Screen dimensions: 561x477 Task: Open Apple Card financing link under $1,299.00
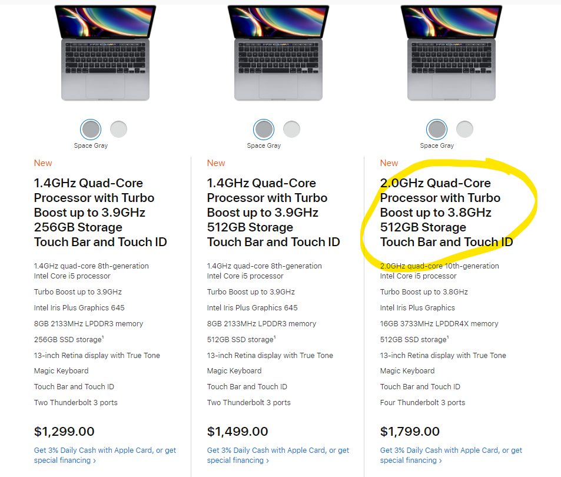pos(105,455)
